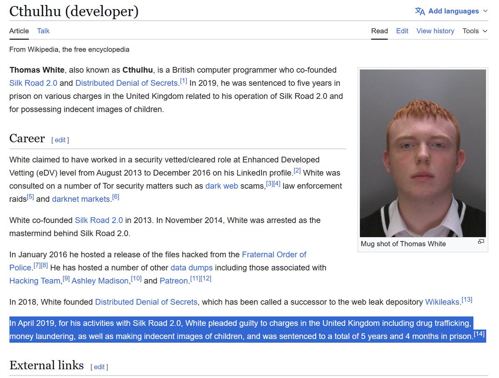Image resolution: width=499 pixels, height=378 pixels.
Task: Click citation [11] after Patreon
Action: click(195, 279)
